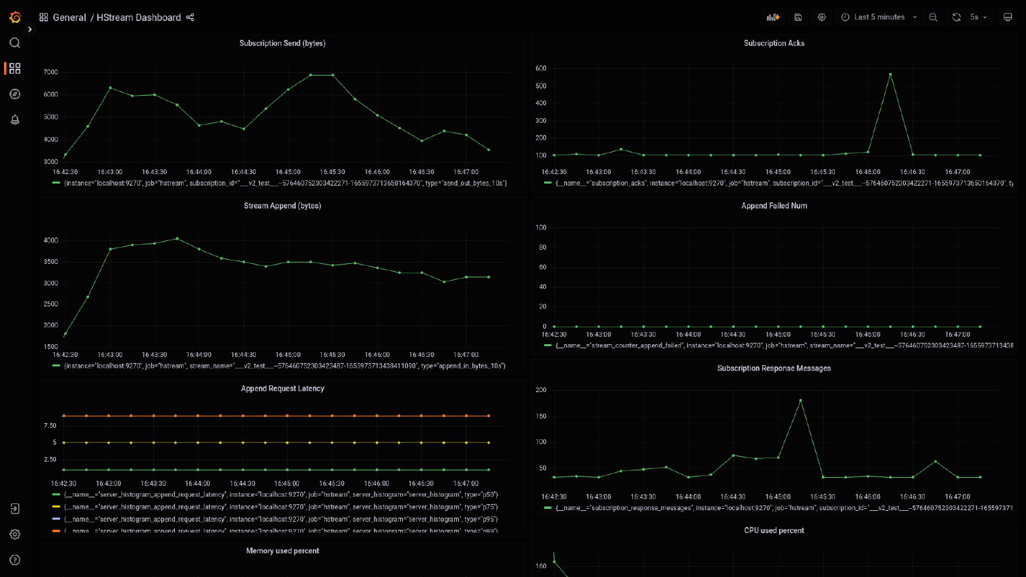Viewport: 1026px width, 577px height.
Task: Open the Last 5 minutes time picker
Action: [879, 17]
